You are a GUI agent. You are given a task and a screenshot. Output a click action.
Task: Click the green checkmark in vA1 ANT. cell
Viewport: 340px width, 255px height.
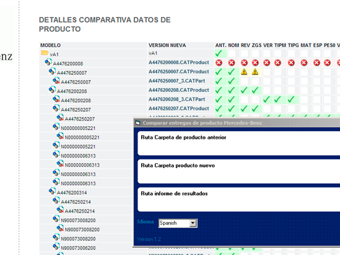click(219, 53)
